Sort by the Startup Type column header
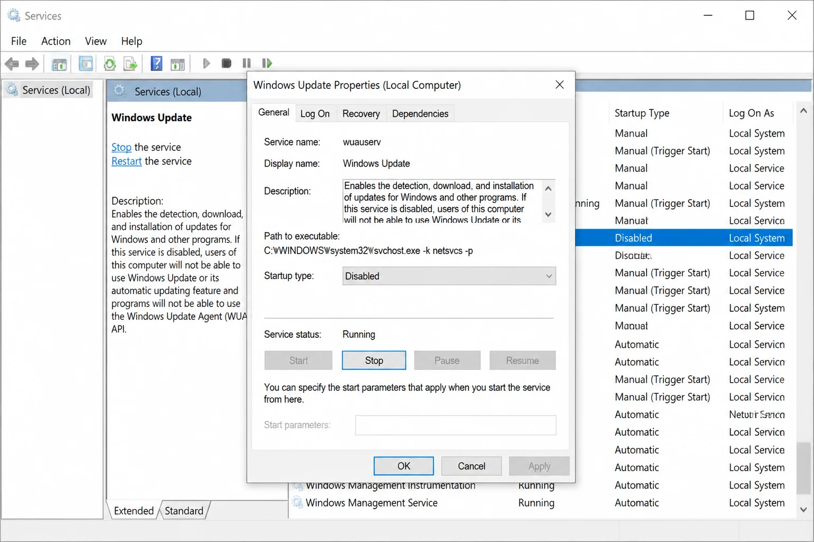The width and height of the screenshot is (814, 542). [642, 113]
